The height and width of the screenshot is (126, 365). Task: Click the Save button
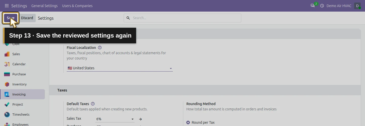11,18
